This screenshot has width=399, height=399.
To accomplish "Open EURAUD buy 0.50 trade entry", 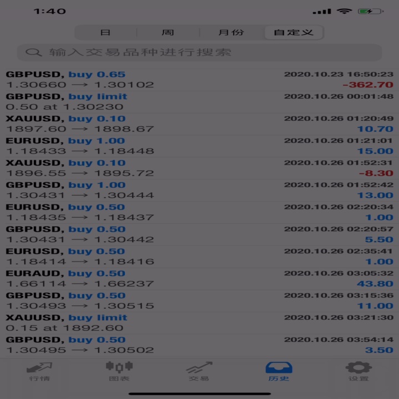I will pos(199,279).
